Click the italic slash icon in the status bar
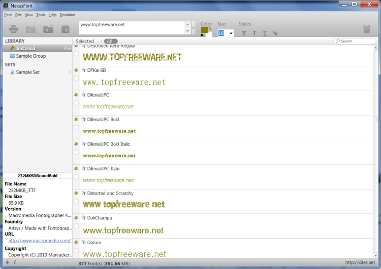Viewport: 381px width, 269px height. 15,262
